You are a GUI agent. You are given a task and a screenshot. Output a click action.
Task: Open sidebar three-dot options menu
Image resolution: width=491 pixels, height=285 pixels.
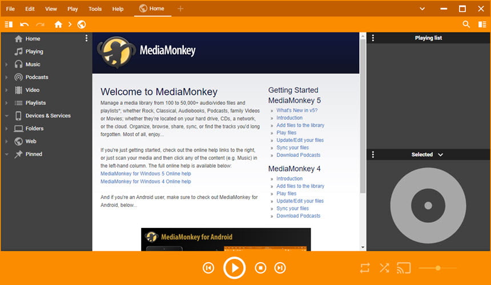[x=86, y=38]
